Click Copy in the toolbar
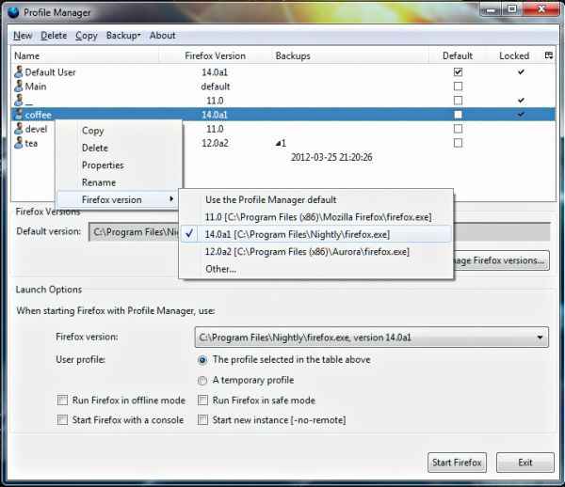The image size is (565, 487). click(87, 35)
